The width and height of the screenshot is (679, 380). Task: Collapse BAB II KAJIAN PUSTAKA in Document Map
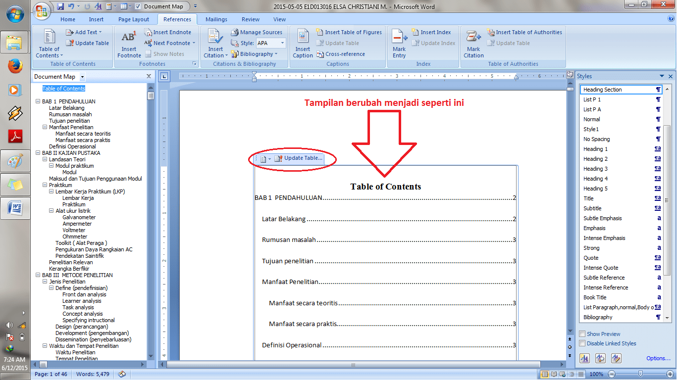(37, 153)
